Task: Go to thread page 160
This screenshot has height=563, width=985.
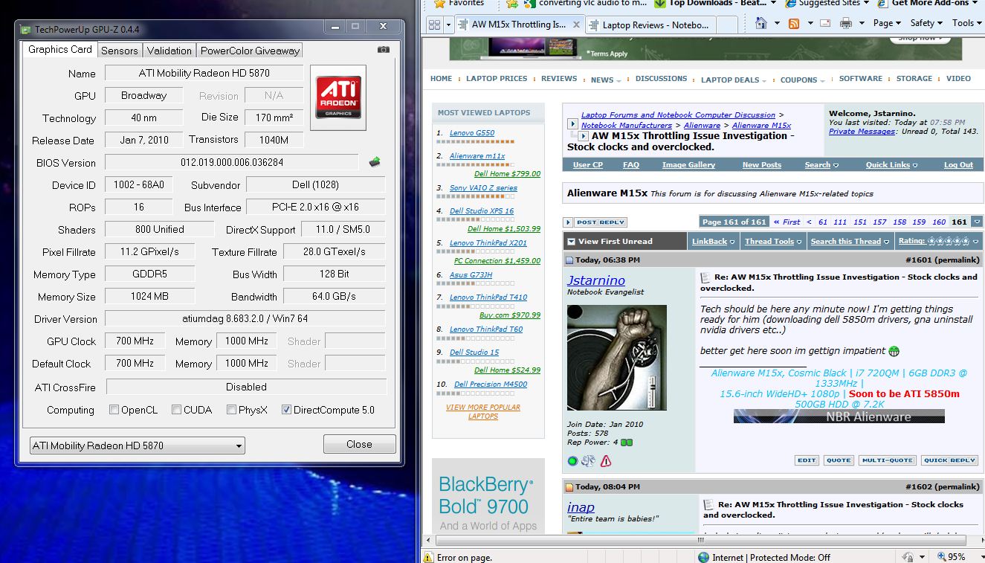Action: coord(939,222)
